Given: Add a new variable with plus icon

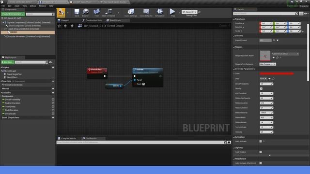Looking at the screenshot, I should (x=53, y=93).
